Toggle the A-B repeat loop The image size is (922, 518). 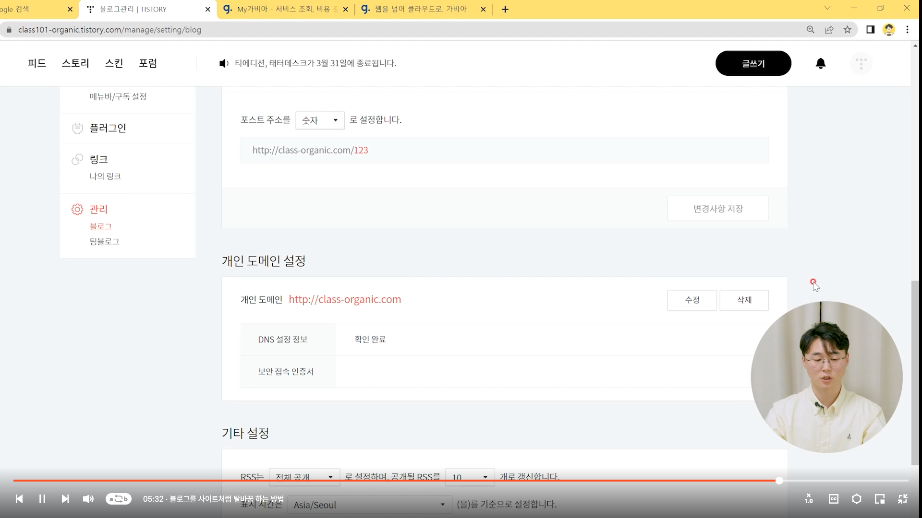coord(119,499)
